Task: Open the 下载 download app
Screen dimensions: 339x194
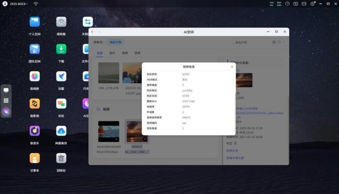Action: click(61, 49)
